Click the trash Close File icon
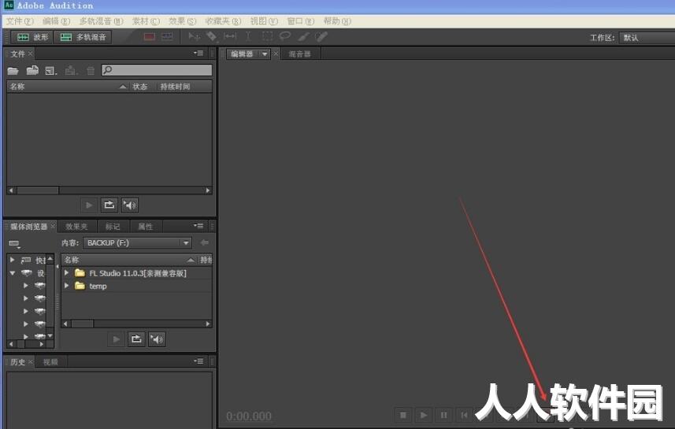 point(91,71)
